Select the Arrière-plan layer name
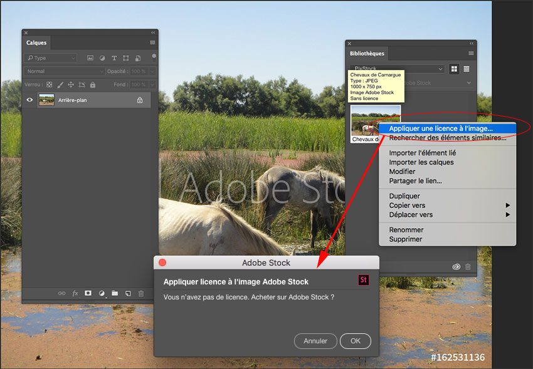 point(72,100)
